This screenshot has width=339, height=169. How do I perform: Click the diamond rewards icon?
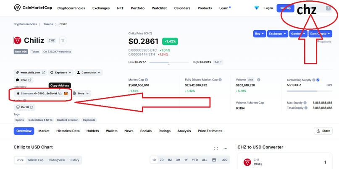(x=256, y=8)
